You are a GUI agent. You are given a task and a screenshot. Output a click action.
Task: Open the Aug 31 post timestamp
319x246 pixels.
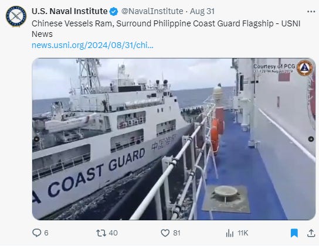click(x=202, y=11)
